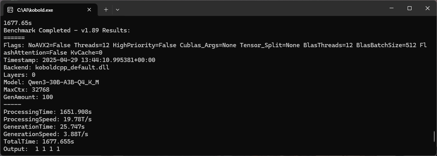This screenshot has width=437, height=156.
Task: Click the Timestamp line in output
Action: (x=80, y=60)
